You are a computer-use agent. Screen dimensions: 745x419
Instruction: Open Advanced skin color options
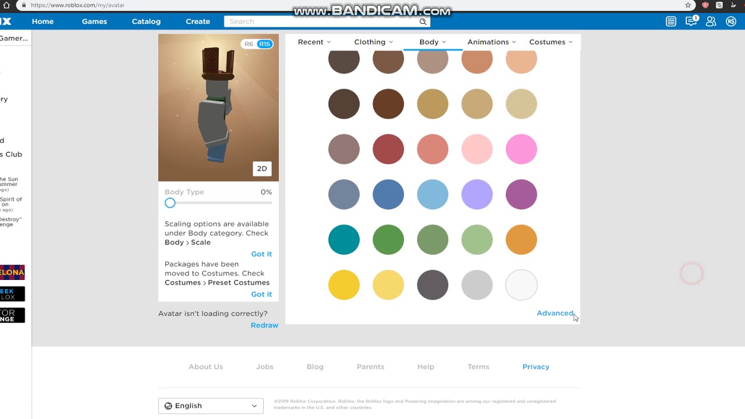pyautogui.click(x=555, y=313)
